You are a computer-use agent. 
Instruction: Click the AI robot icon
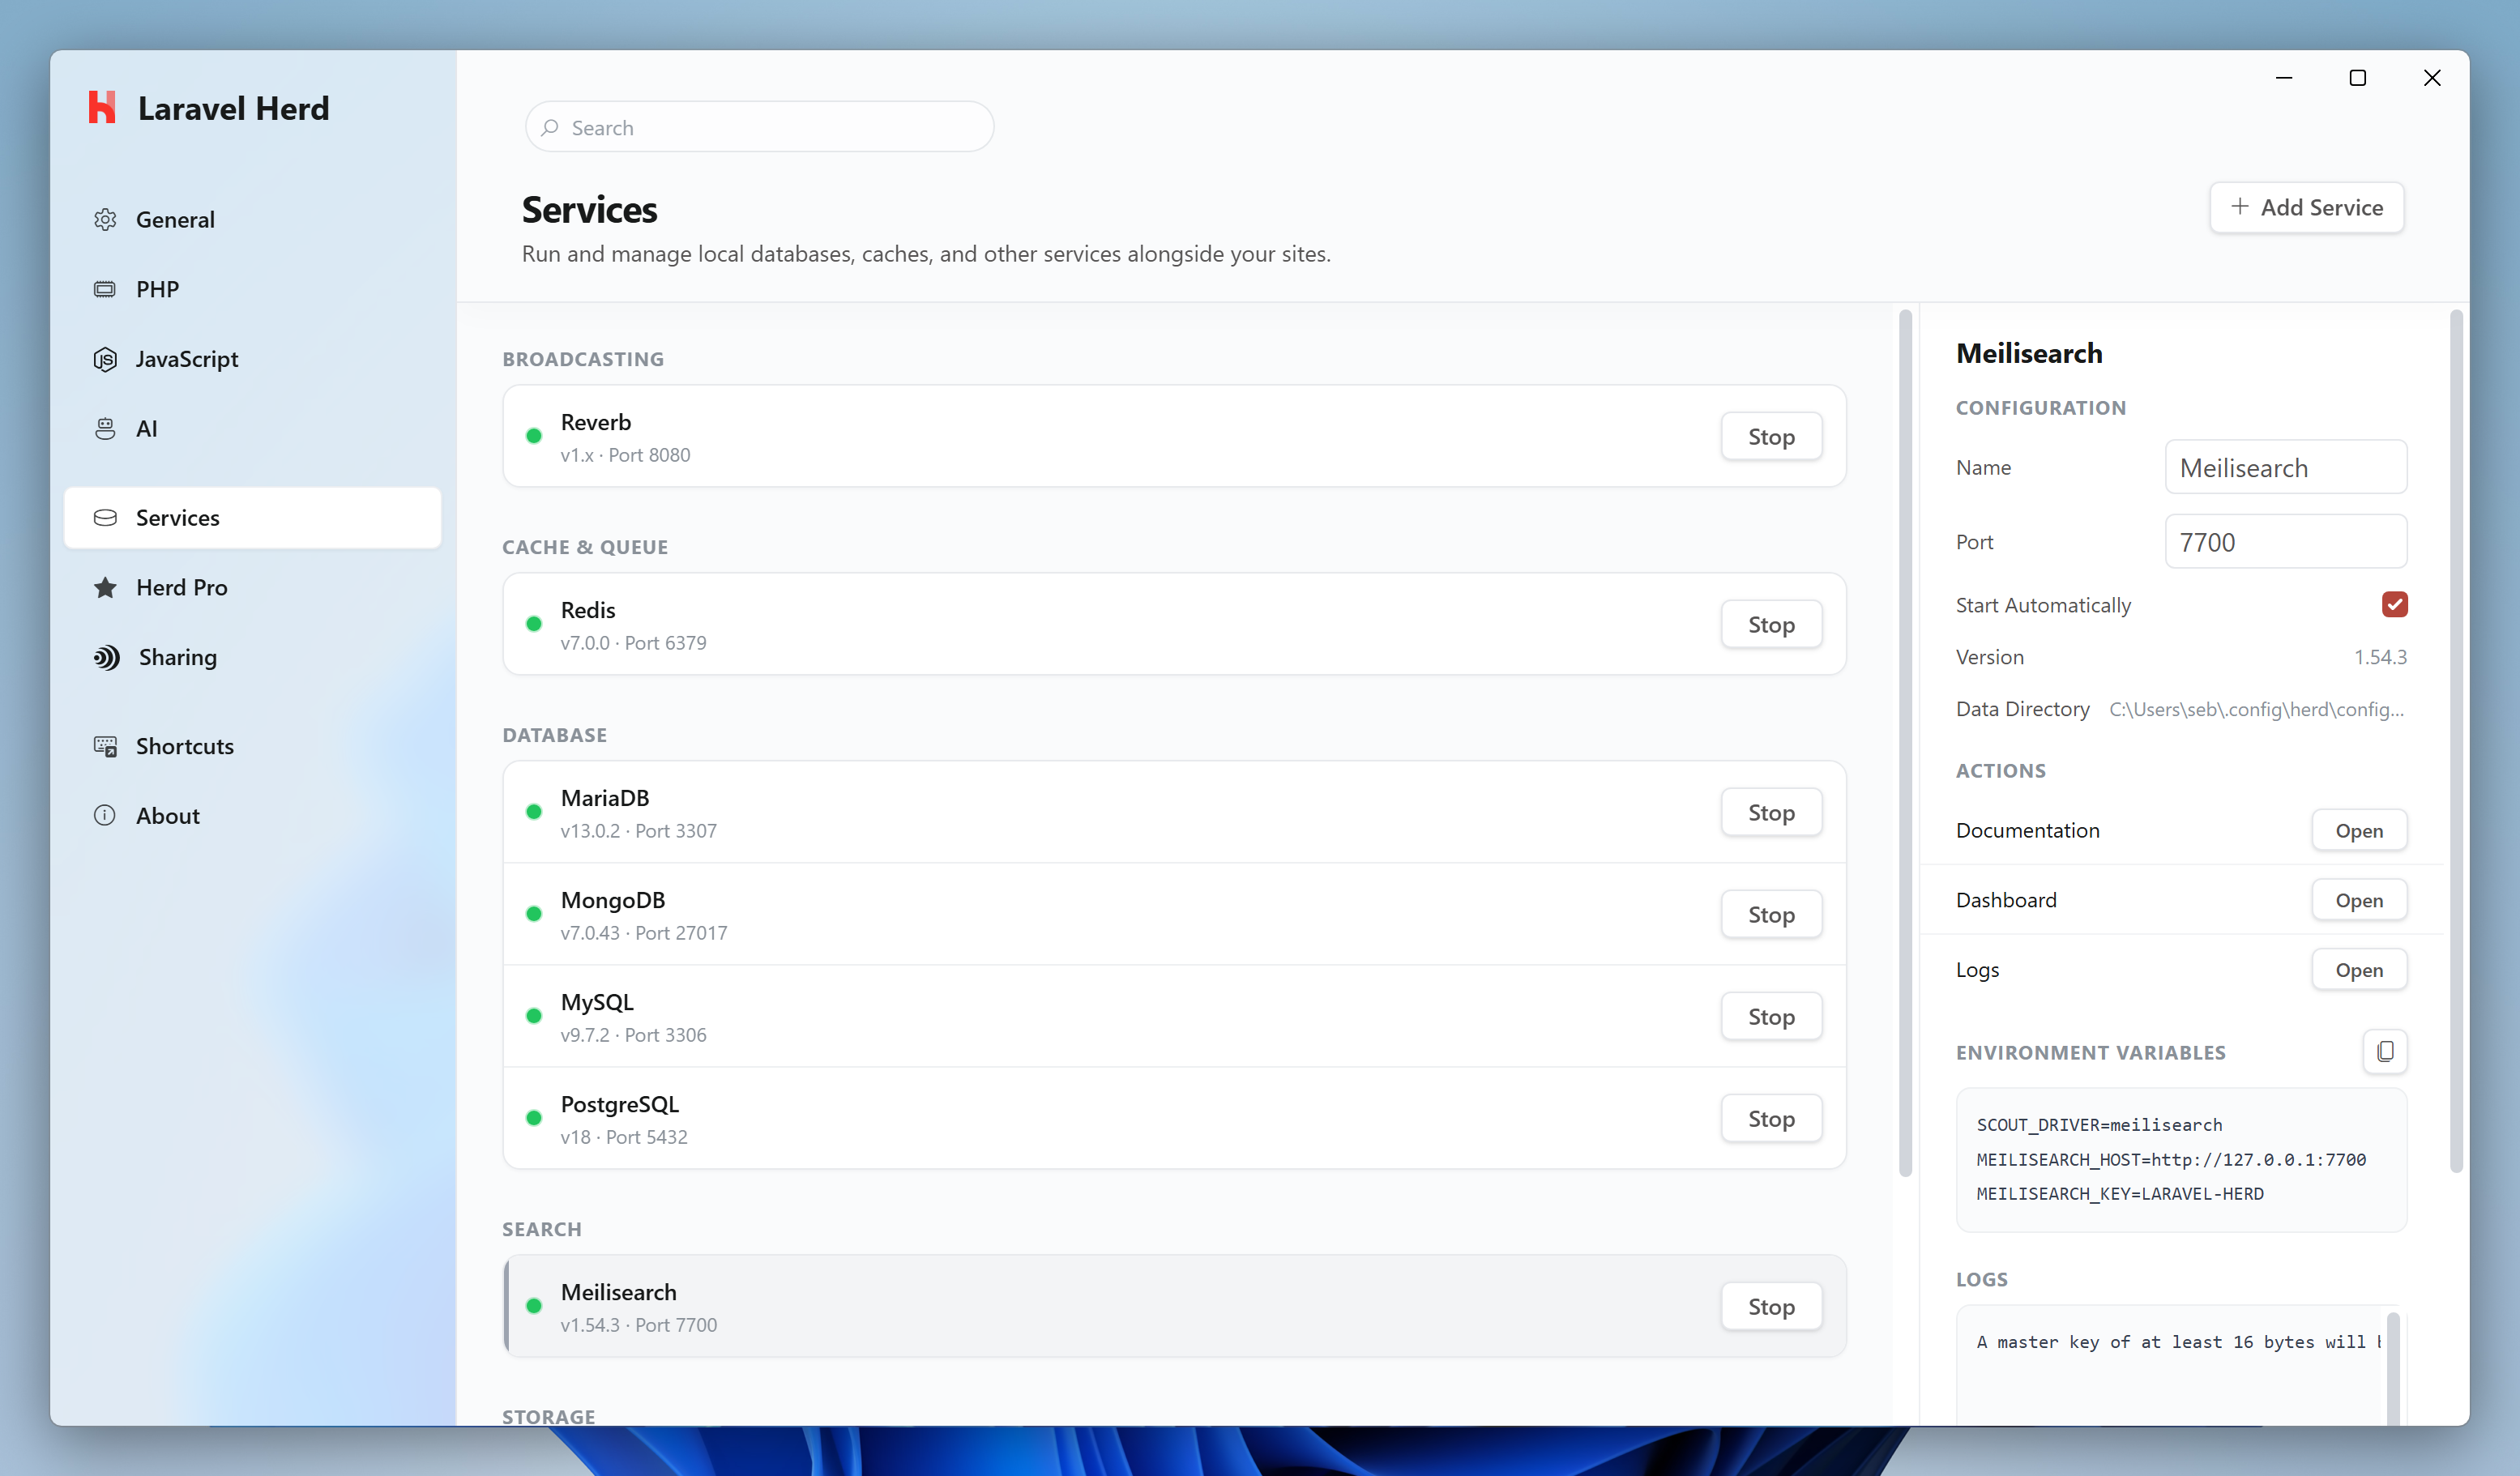(x=105, y=428)
